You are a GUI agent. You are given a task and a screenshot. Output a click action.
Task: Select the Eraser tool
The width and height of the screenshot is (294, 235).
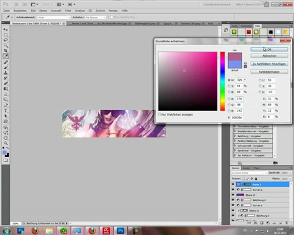pyautogui.click(x=6, y=83)
